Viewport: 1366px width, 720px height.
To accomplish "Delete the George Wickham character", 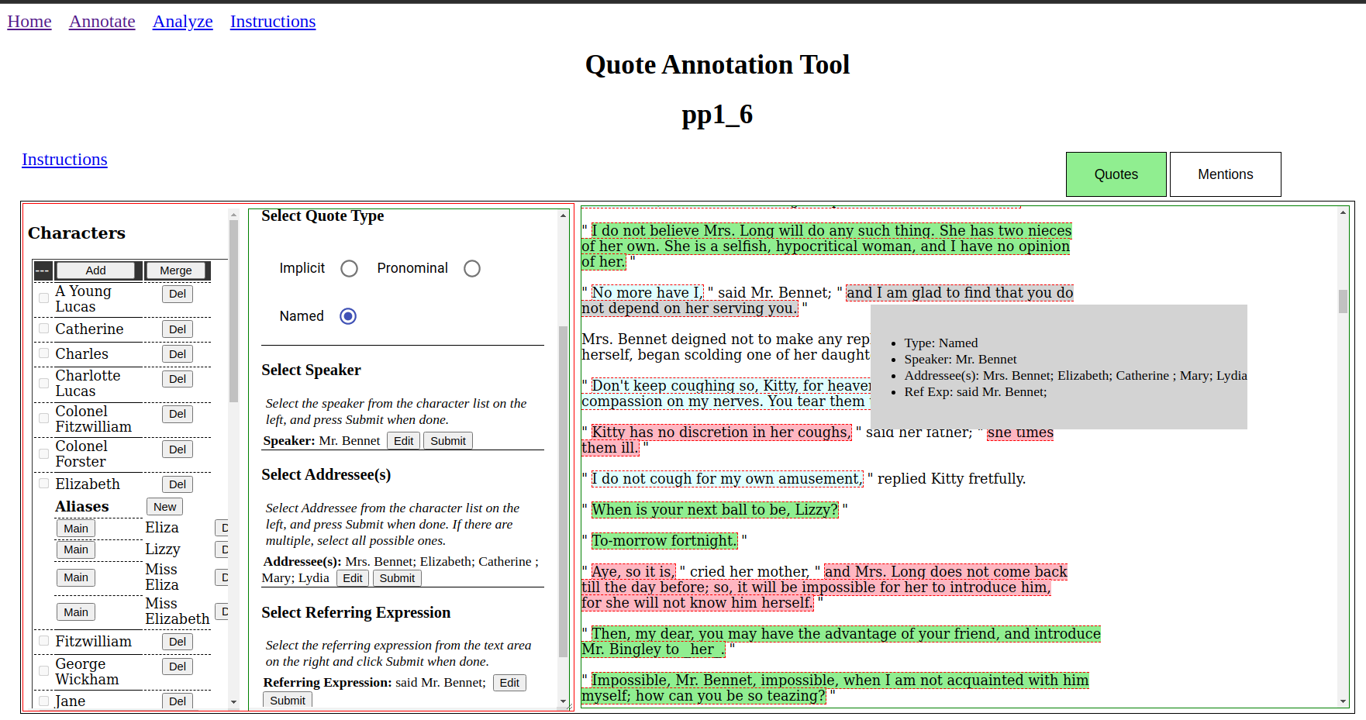I will pos(178,667).
